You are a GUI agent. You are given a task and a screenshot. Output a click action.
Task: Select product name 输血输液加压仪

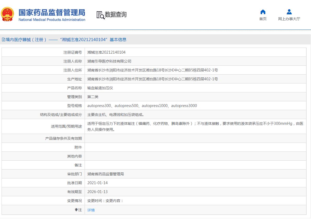[x=100, y=88]
